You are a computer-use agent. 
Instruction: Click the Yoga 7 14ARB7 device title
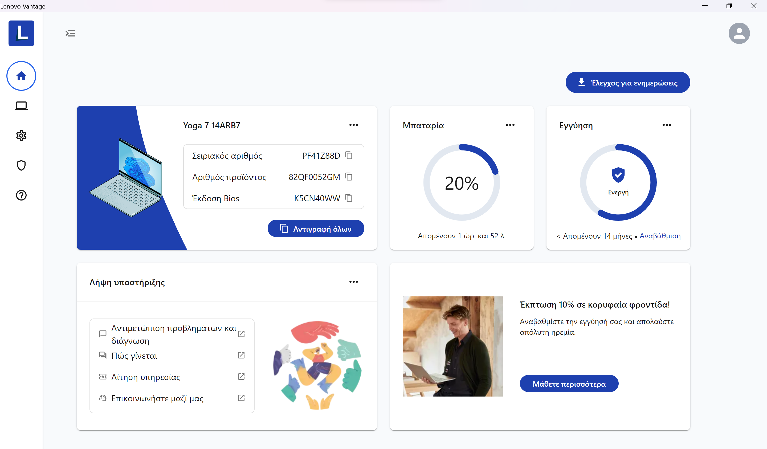[211, 125]
